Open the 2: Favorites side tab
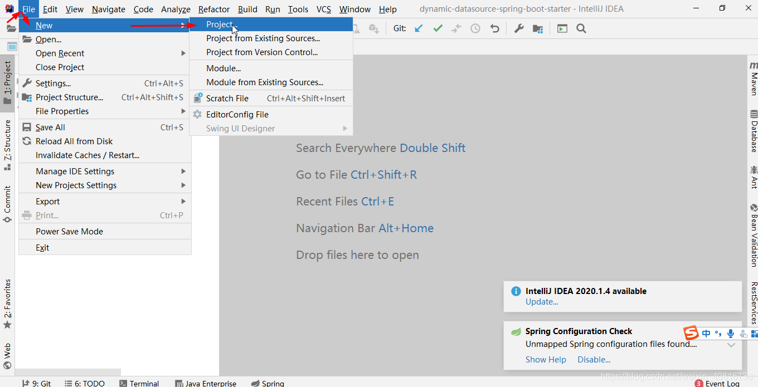This screenshot has width=758, height=387. 7,304
